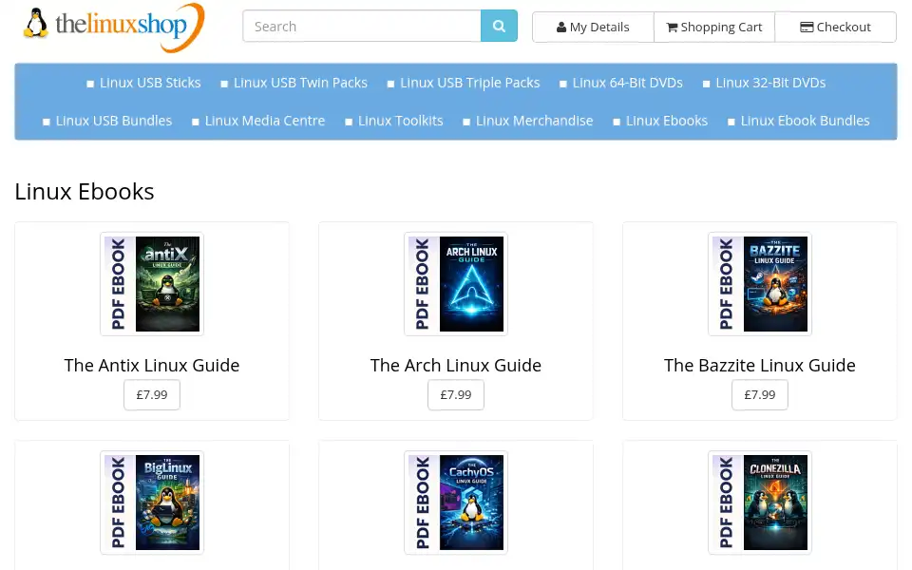Click £7.99 price button for Arch Guide
912x570 pixels.
[456, 395]
